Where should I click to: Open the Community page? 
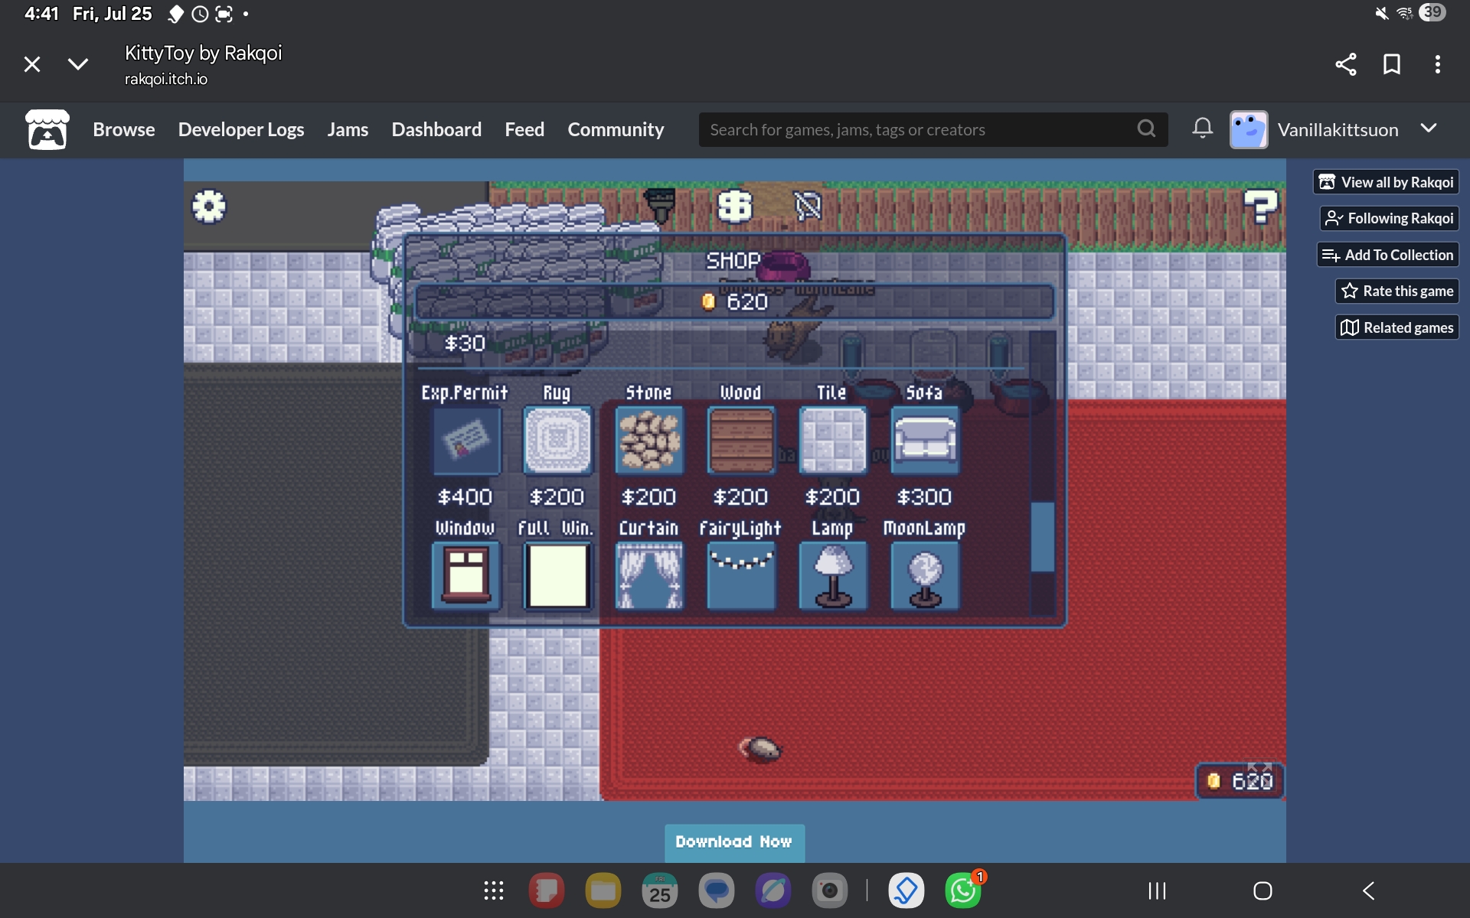616,129
